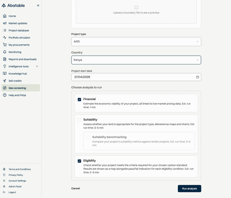Open the calendar picker icon in date field
Viewport: 231px width, 198px height.
coord(198,77)
